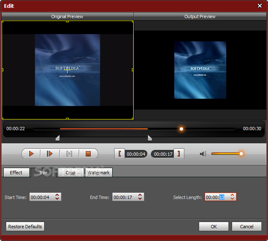The image size is (268, 241).
Task: Open the Crop tab
Action: [71, 173]
